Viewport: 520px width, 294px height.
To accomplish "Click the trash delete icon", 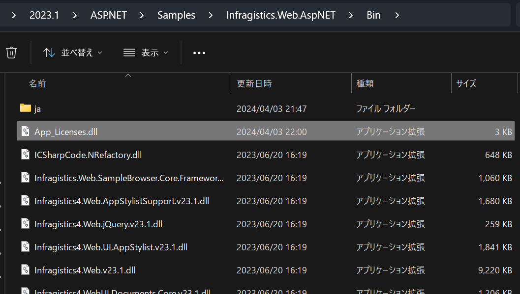I will 11,53.
